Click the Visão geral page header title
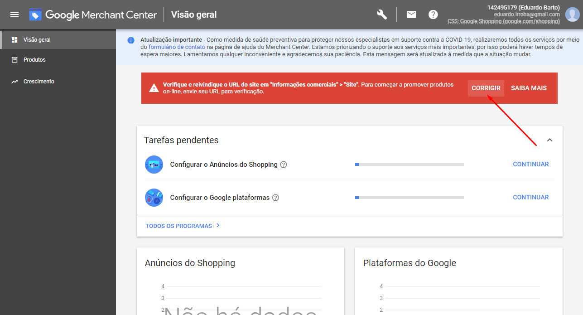 tap(194, 15)
